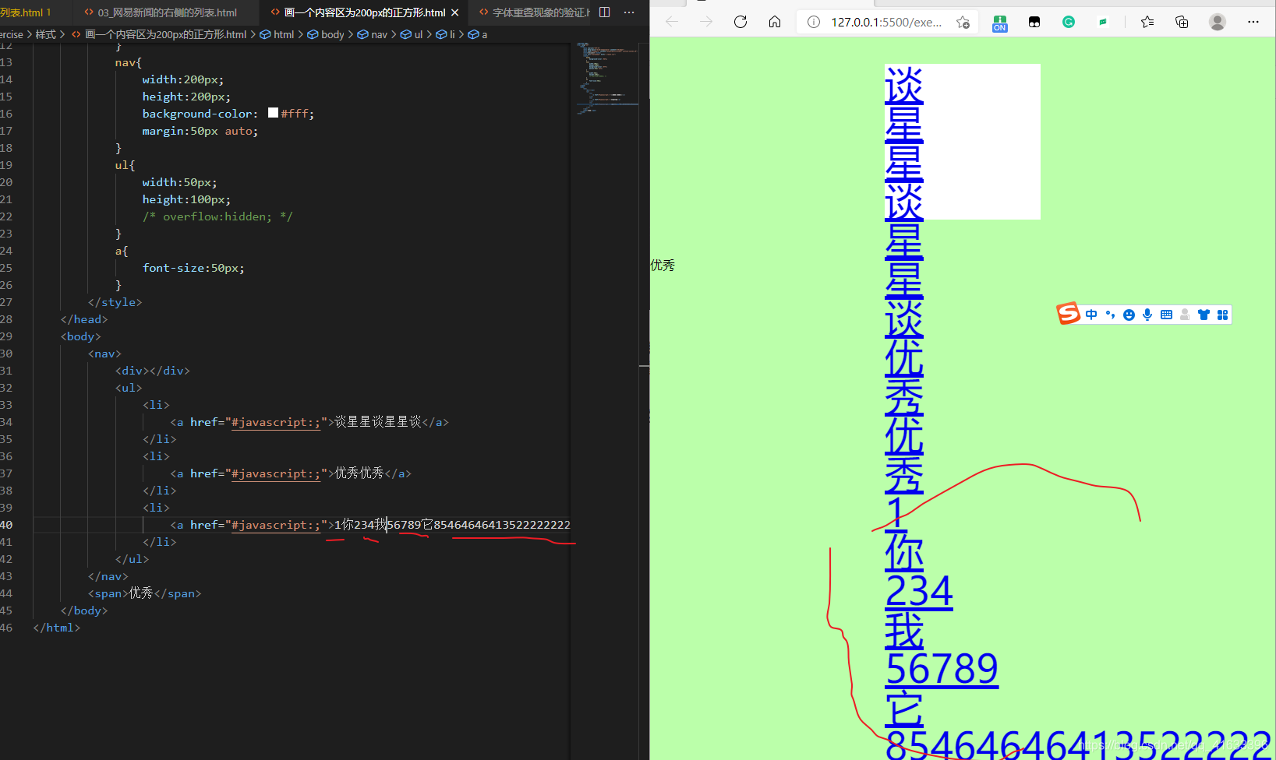The width and height of the screenshot is (1276, 760).
Task: Switch to 列表.html tab
Action: [x=32, y=12]
